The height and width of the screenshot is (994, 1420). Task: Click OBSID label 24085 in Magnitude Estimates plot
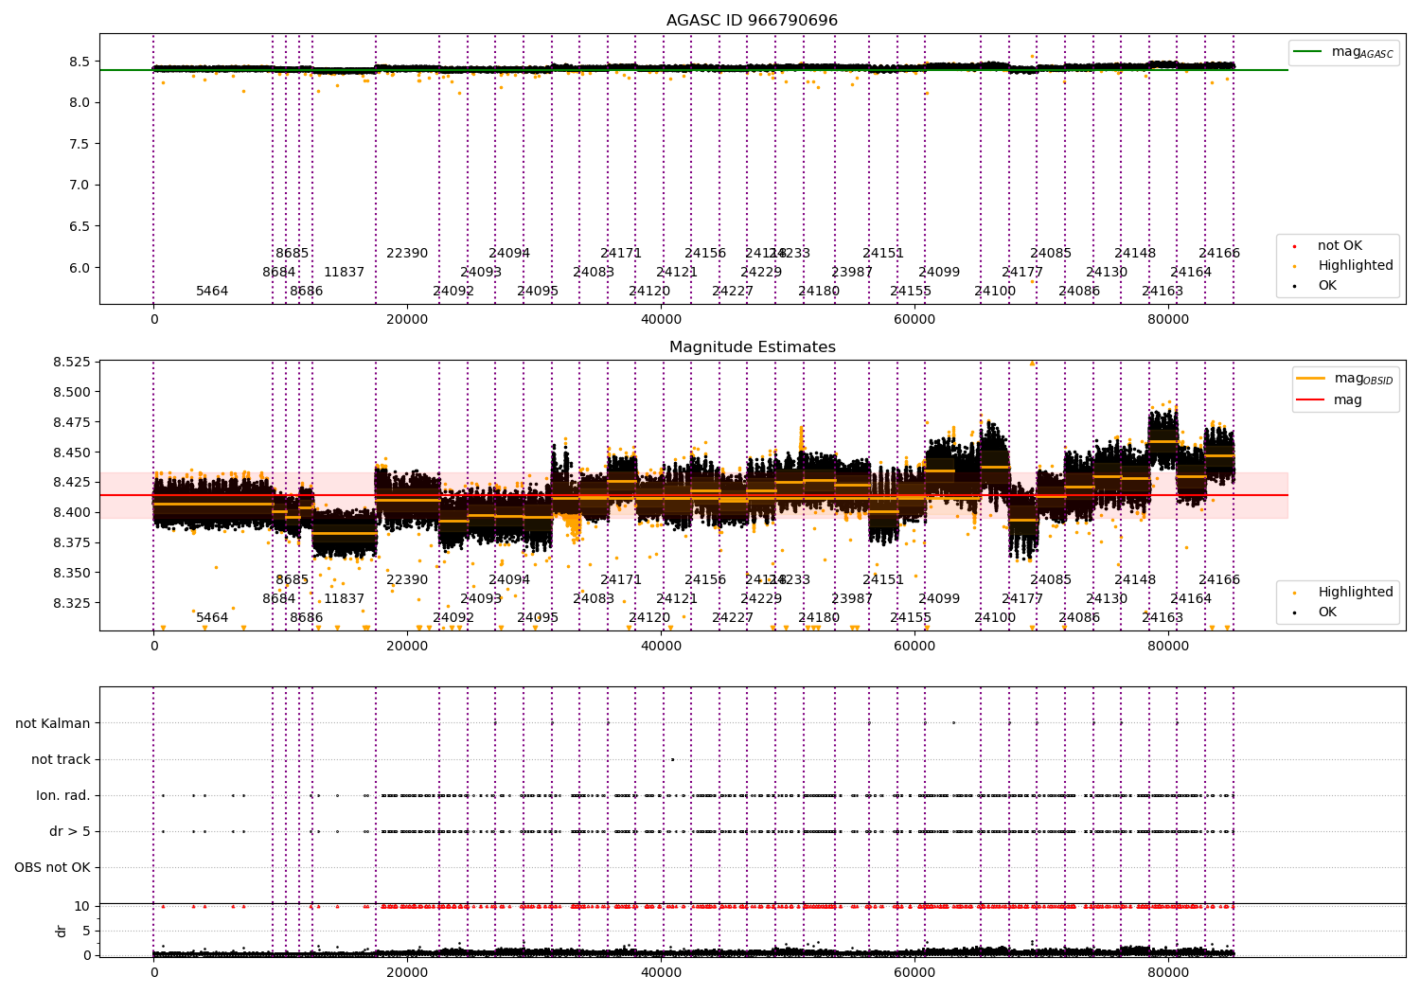[x=1051, y=580]
